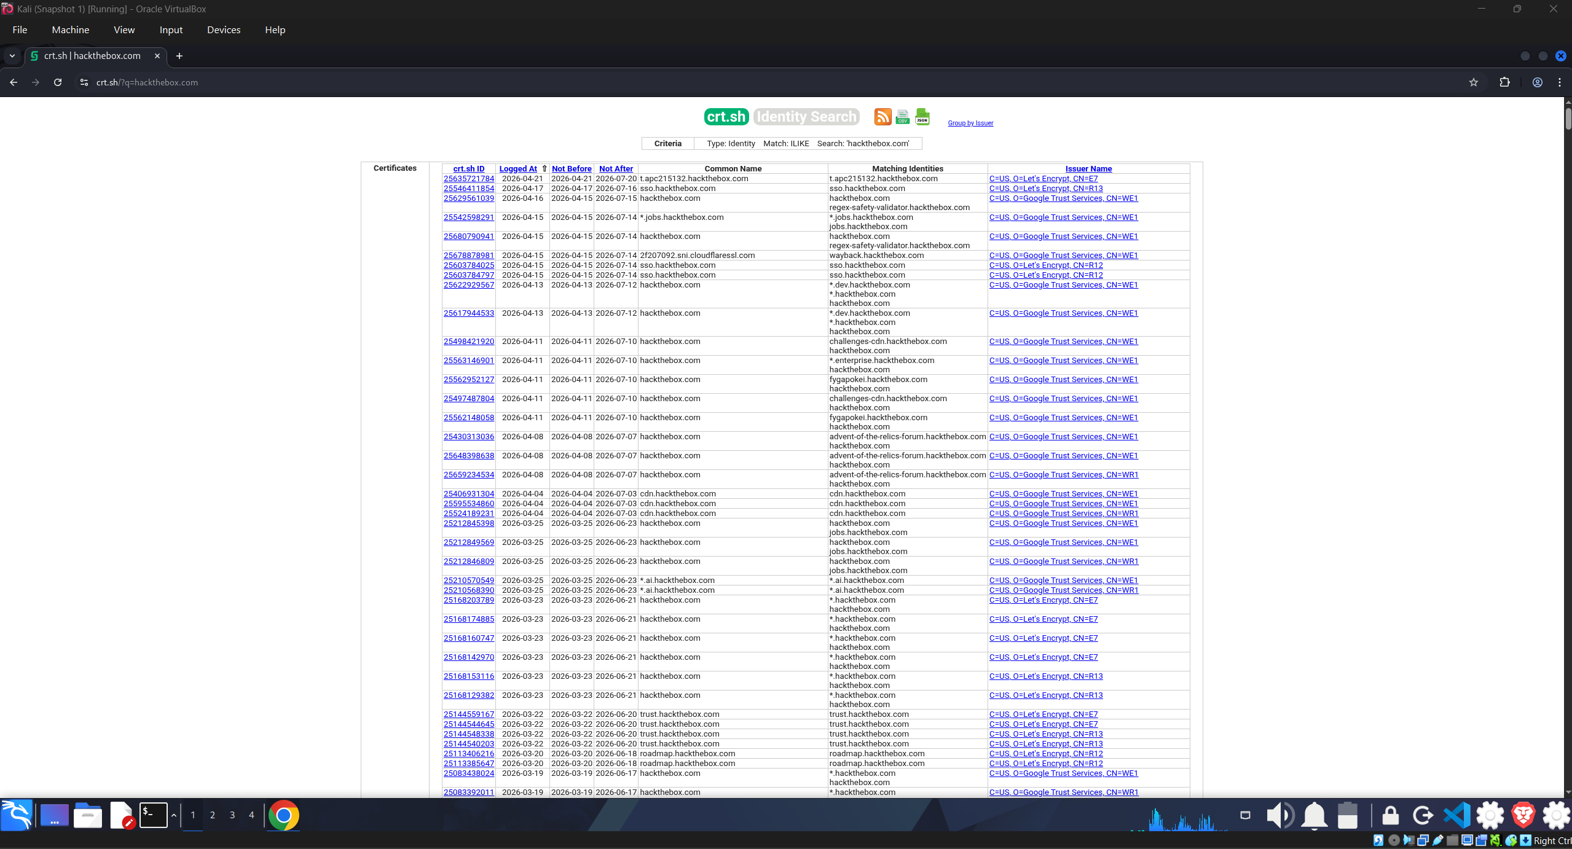Open a new browser tab
Image resolution: width=1572 pixels, height=849 pixels.
[179, 56]
